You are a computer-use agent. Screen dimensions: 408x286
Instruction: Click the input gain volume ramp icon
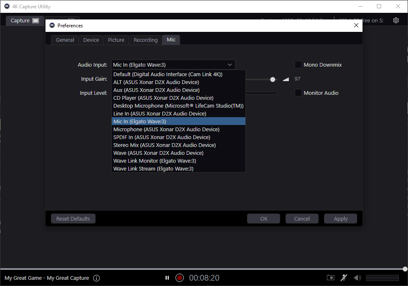[x=286, y=79]
